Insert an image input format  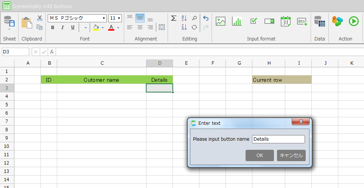click(221, 22)
